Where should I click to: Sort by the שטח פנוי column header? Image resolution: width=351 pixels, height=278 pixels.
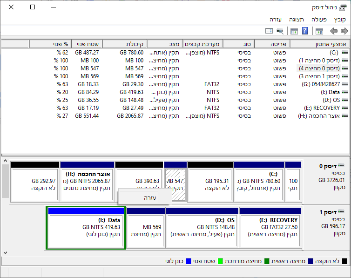[x=87, y=44]
